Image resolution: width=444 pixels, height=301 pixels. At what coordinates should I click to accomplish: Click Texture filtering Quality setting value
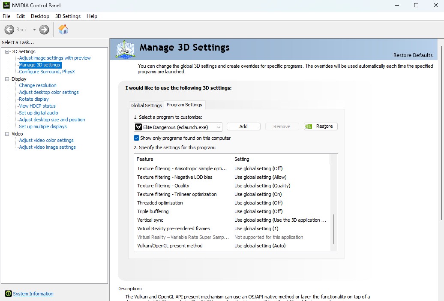point(262,186)
